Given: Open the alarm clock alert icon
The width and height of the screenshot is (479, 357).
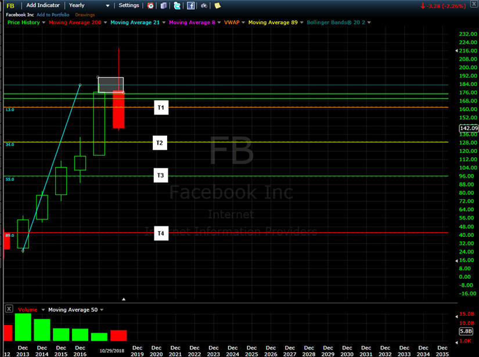Looking at the screenshot, I should click(150, 5).
